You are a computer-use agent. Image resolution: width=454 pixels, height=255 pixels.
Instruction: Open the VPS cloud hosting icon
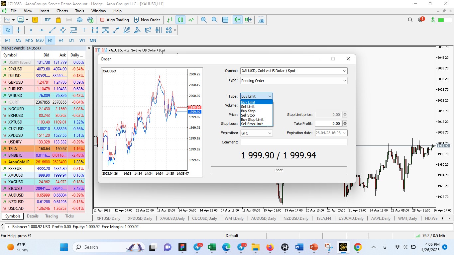(79, 20)
